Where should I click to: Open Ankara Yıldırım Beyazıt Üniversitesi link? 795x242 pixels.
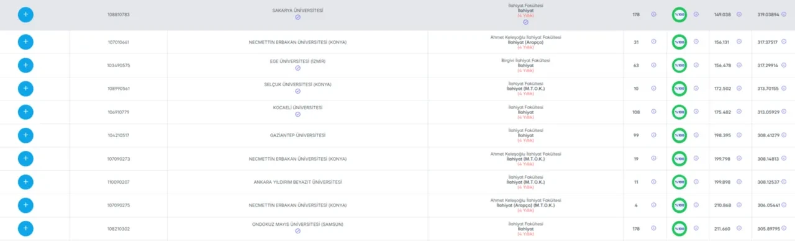click(298, 182)
